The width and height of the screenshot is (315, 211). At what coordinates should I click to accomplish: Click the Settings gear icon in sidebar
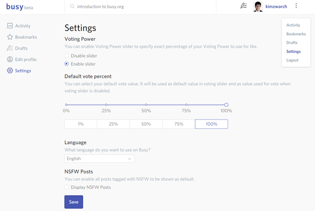point(10,71)
